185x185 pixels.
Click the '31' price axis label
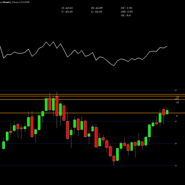[x=176, y=166]
